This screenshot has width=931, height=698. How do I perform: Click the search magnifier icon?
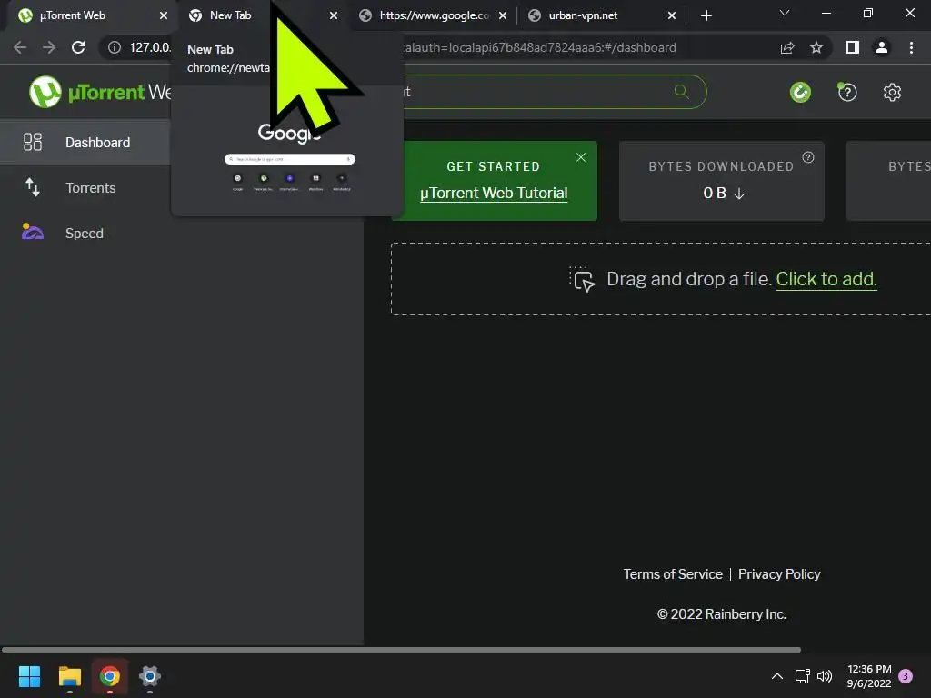click(682, 92)
